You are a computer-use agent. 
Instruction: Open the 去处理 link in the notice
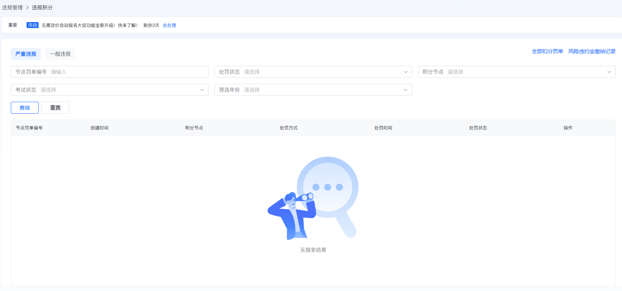[169, 25]
